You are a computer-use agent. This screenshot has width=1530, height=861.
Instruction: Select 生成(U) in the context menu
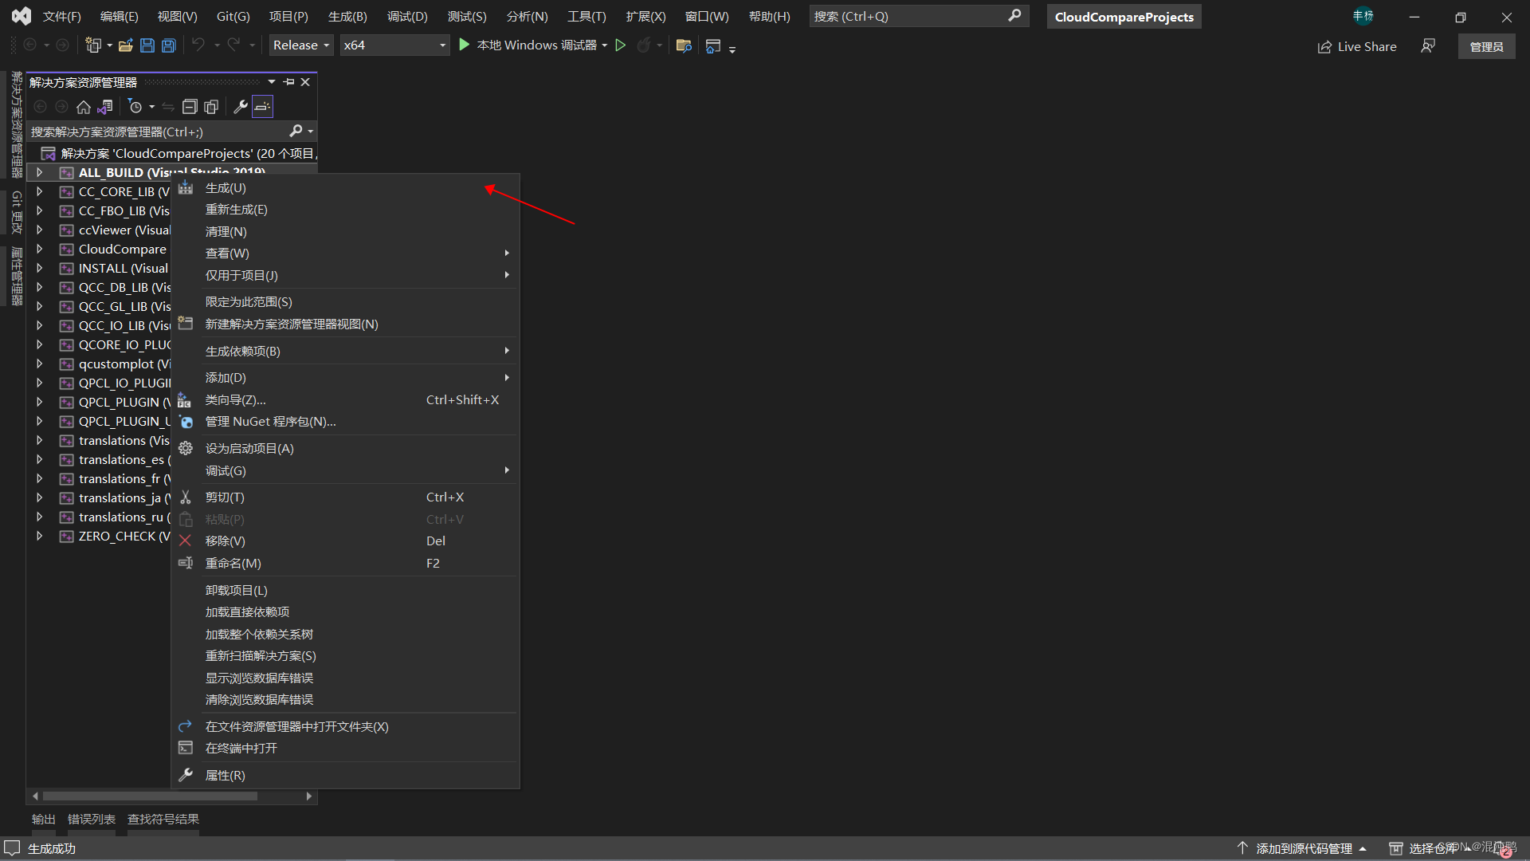(226, 188)
